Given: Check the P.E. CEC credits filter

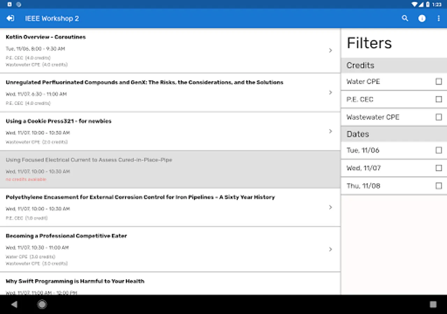Looking at the screenshot, I should click(x=439, y=99).
